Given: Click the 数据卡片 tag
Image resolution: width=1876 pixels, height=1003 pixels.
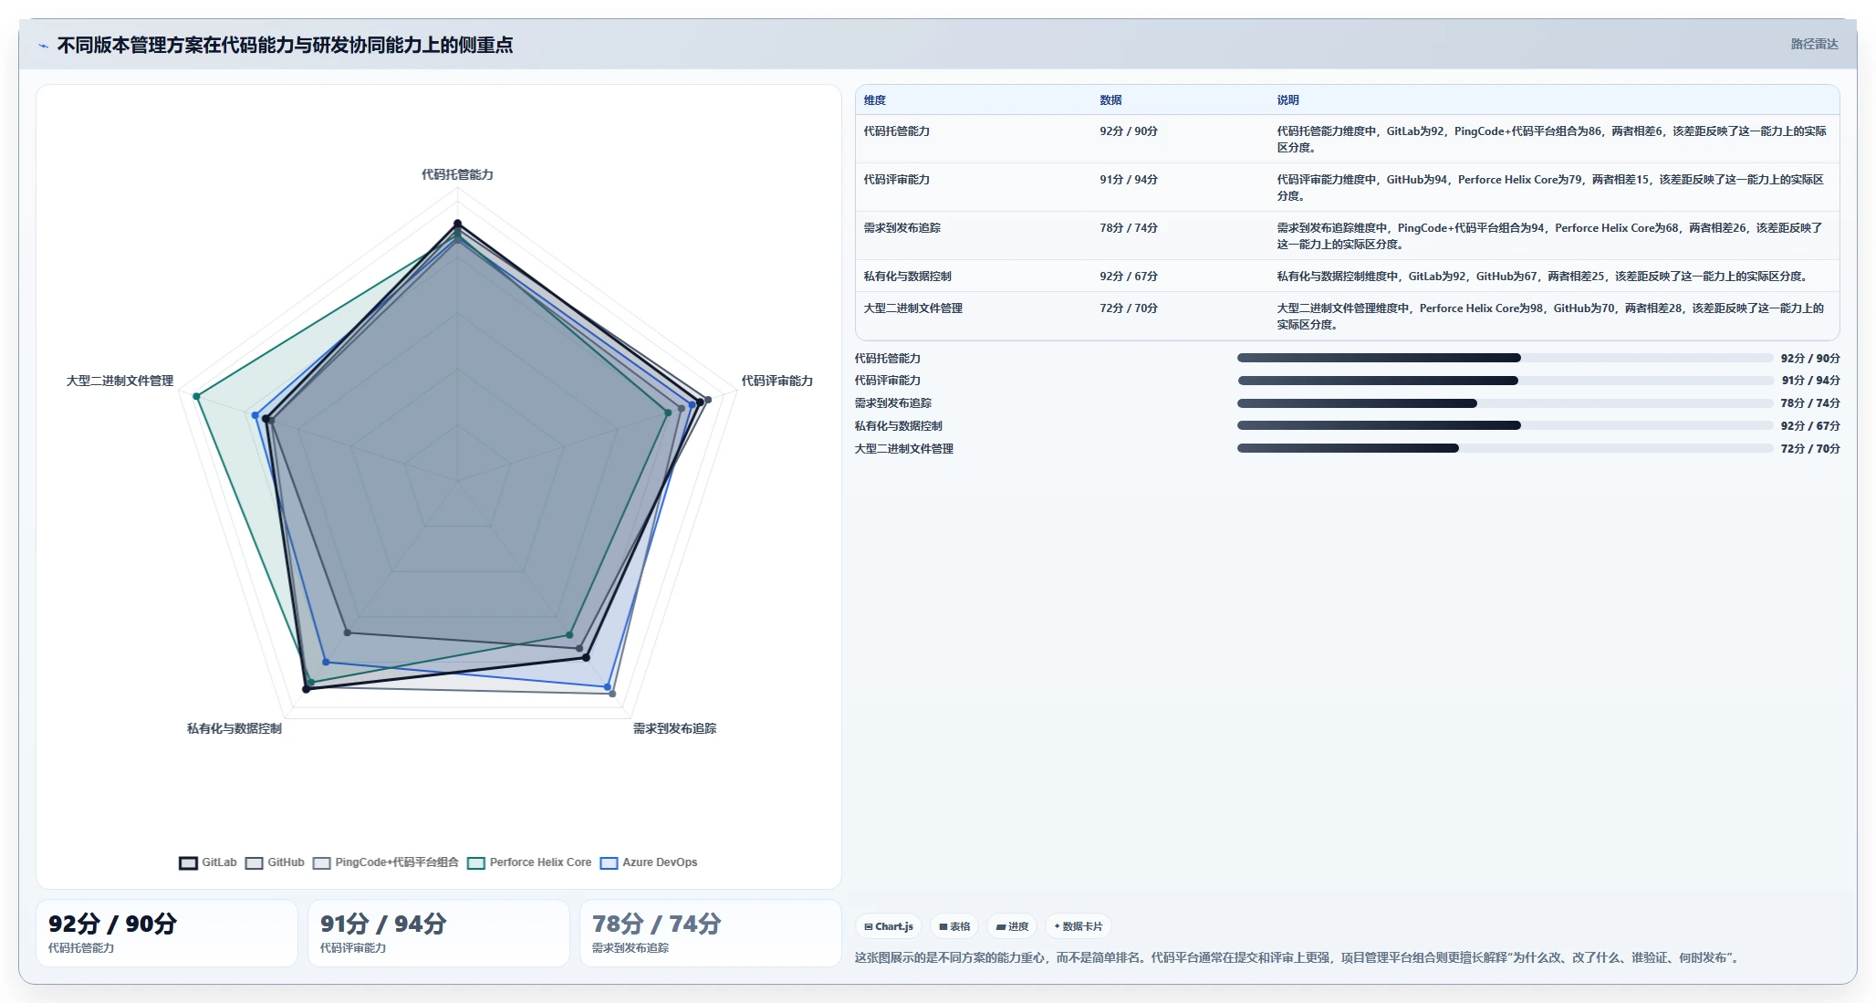Looking at the screenshot, I should tap(1079, 926).
